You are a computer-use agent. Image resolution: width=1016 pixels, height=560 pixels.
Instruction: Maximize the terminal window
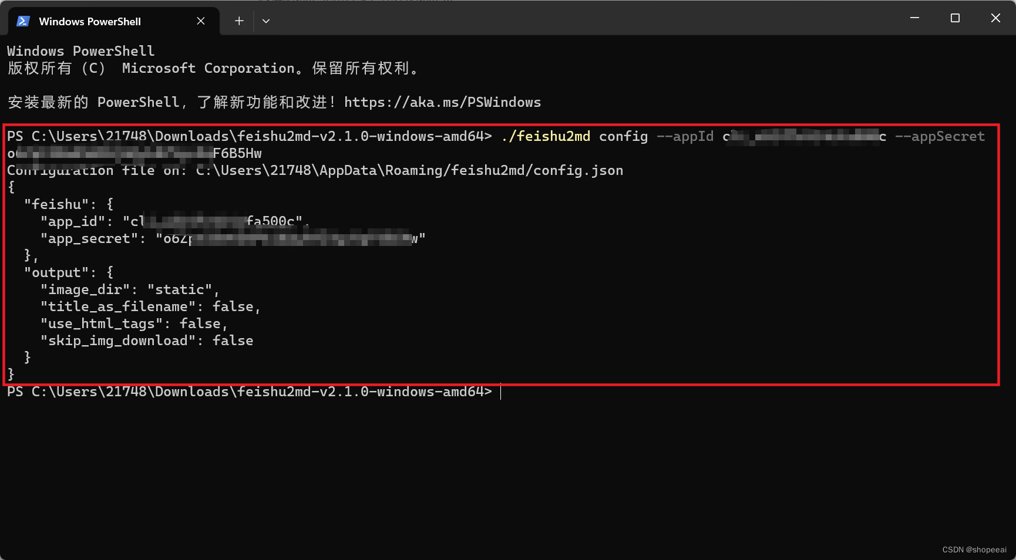pos(955,18)
